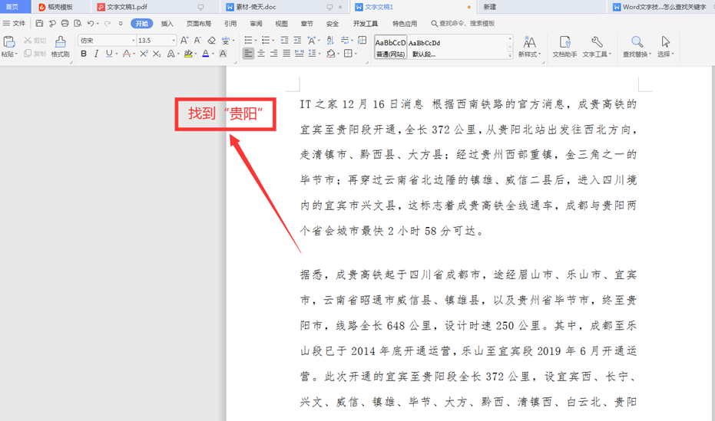Decrease font size with A- icon

197,41
